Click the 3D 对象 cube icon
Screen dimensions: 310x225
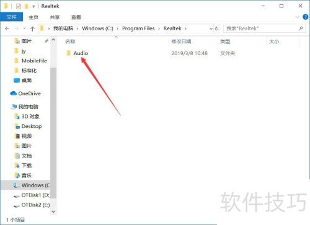[x=17, y=116]
